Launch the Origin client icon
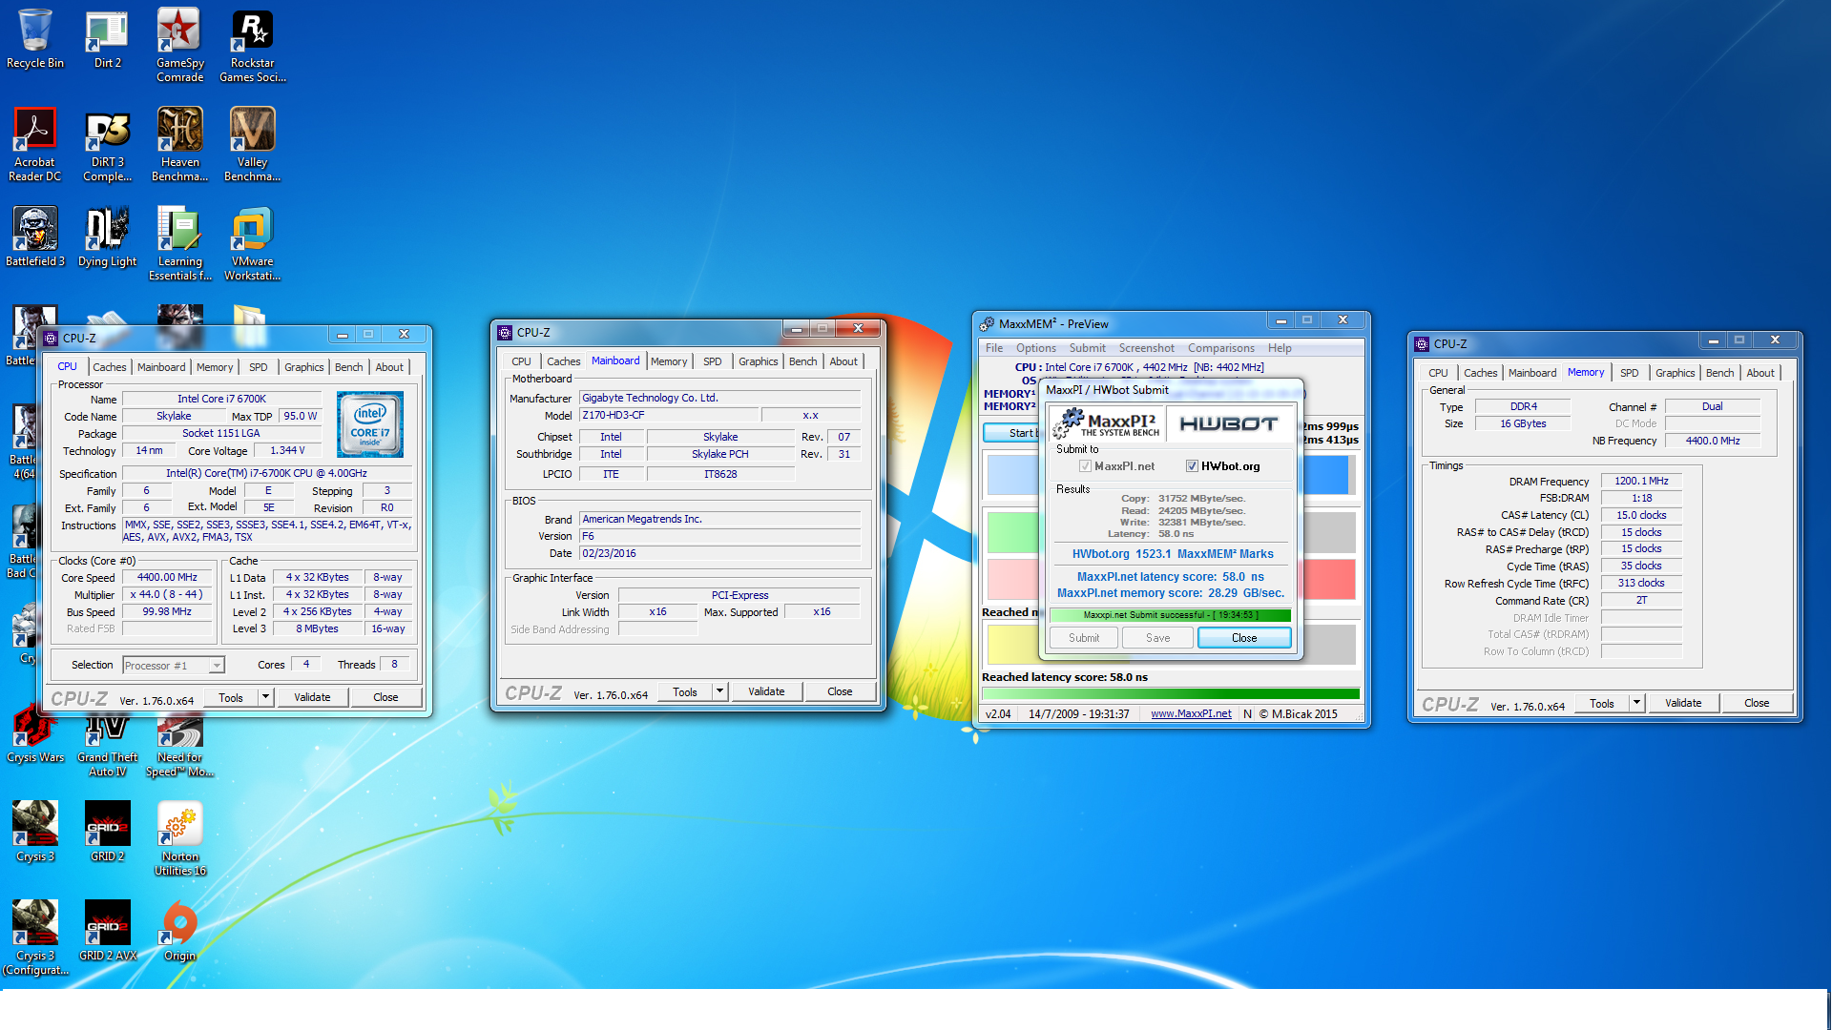The image size is (1832, 1030). click(179, 931)
